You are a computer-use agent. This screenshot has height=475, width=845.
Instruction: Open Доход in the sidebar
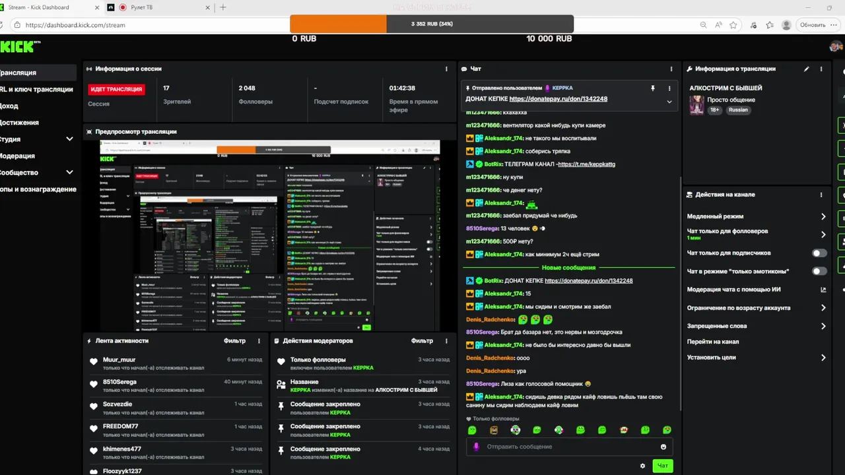(9, 106)
